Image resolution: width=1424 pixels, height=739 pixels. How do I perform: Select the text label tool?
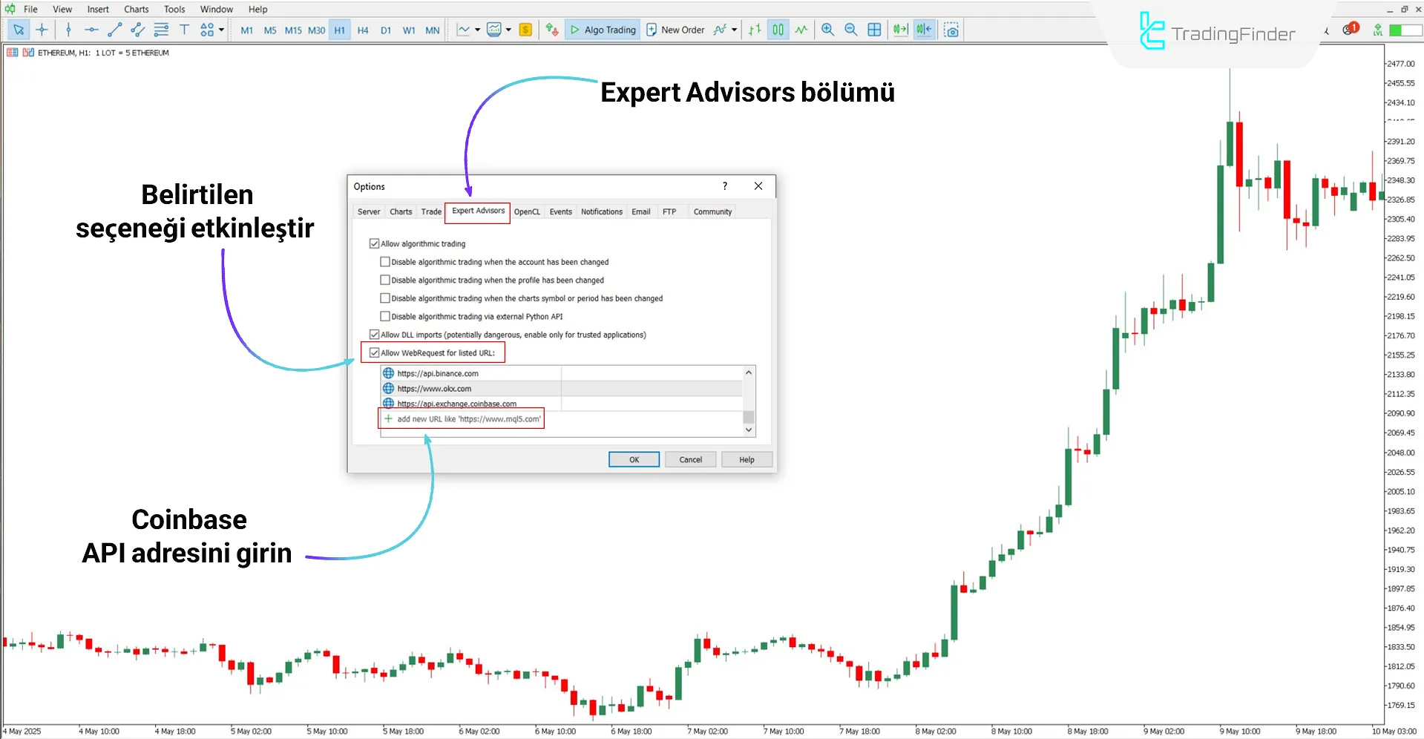(x=184, y=30)
